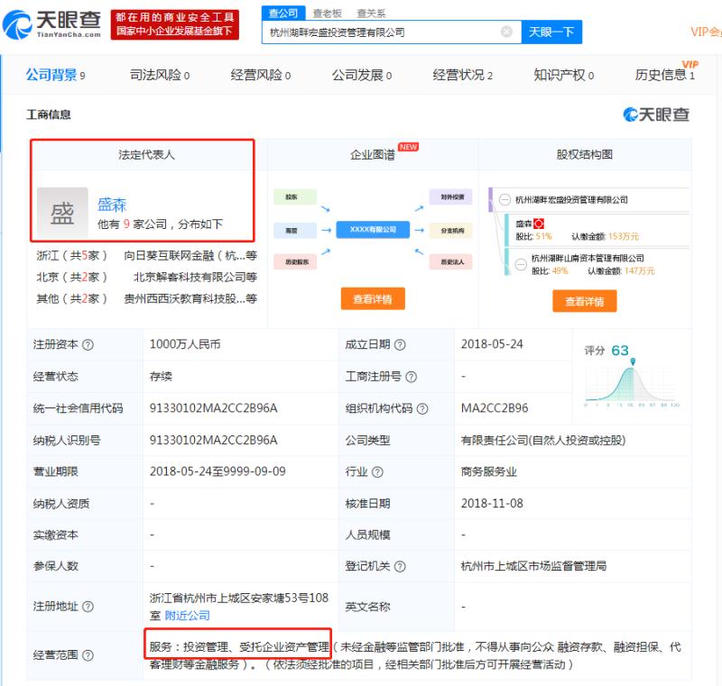Viewport: 722px width, 686px height.
Task: Show help for 成立日期 question icon
Action: pyautogui.click(x=400, y=345)
